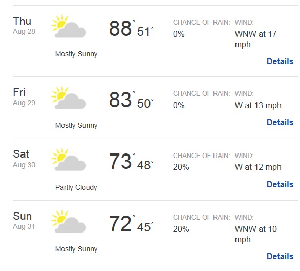Click Friday's high temperature of 83
The height and width of the screenshot is (271, 300).
[x=120, y=100]
